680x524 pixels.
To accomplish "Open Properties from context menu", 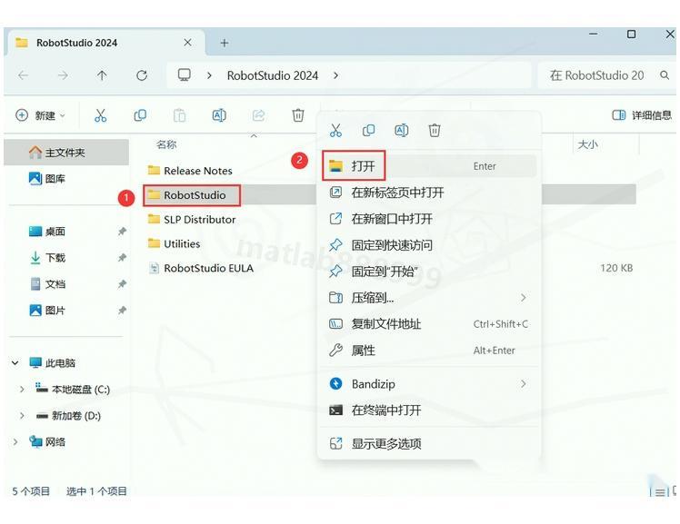I will click(429, 351).
